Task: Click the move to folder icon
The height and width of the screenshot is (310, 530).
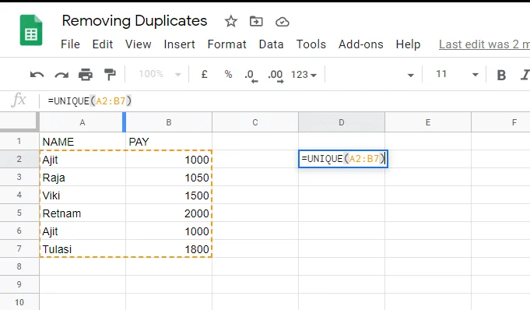Action: coord(256,22)
